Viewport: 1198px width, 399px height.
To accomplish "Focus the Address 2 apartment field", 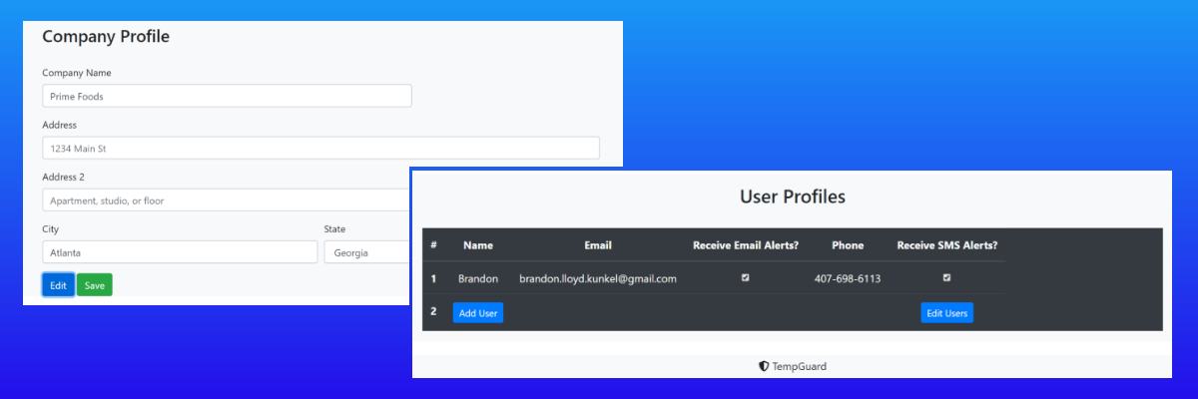I will [x=226, y=200].
